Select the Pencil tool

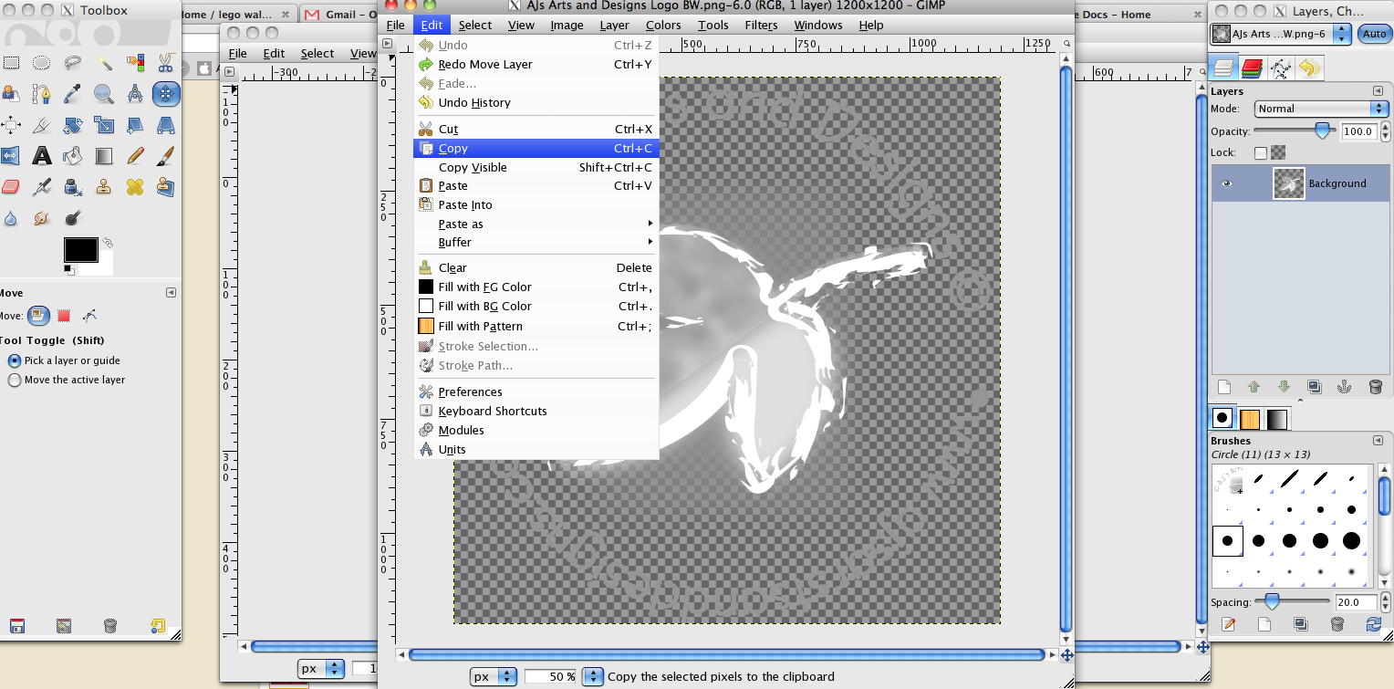(135, 156)
